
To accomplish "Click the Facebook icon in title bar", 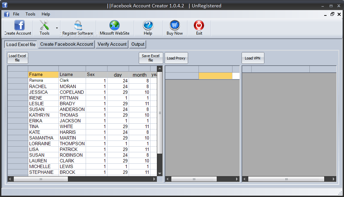I will 5,5.
